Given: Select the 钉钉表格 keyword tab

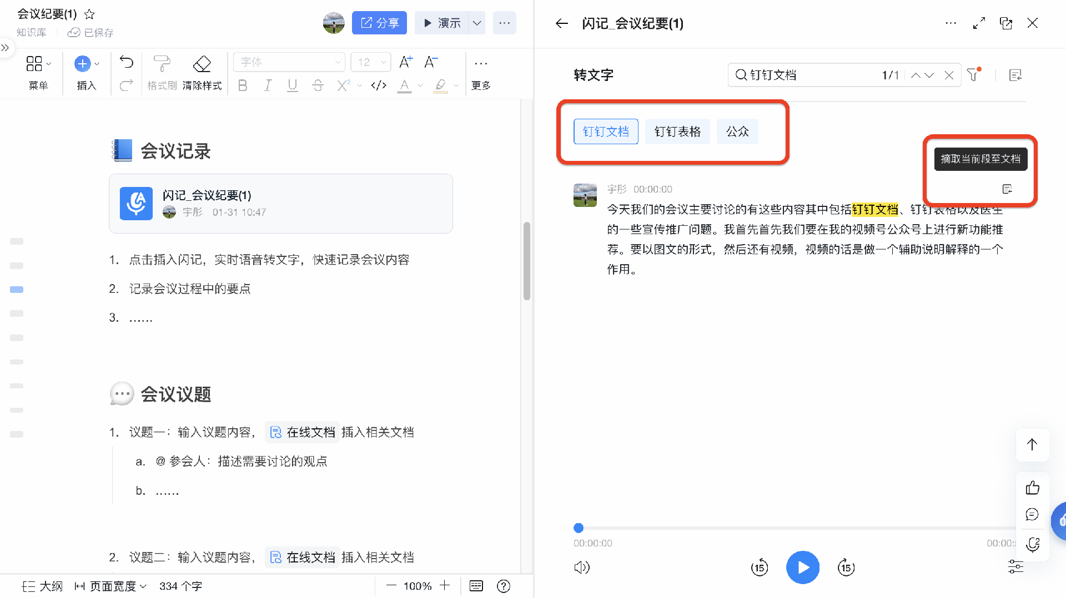Looking at the screenshot, I should click(677, 131).
